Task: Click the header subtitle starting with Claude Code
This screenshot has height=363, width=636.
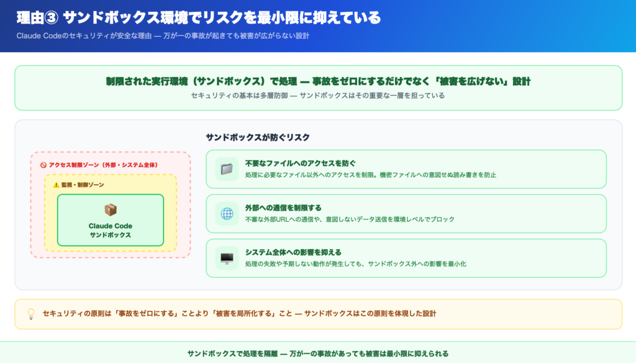Action: pos(163,35)
